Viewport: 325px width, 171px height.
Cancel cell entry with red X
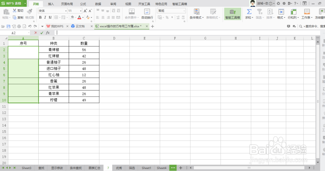click(36, 33)
